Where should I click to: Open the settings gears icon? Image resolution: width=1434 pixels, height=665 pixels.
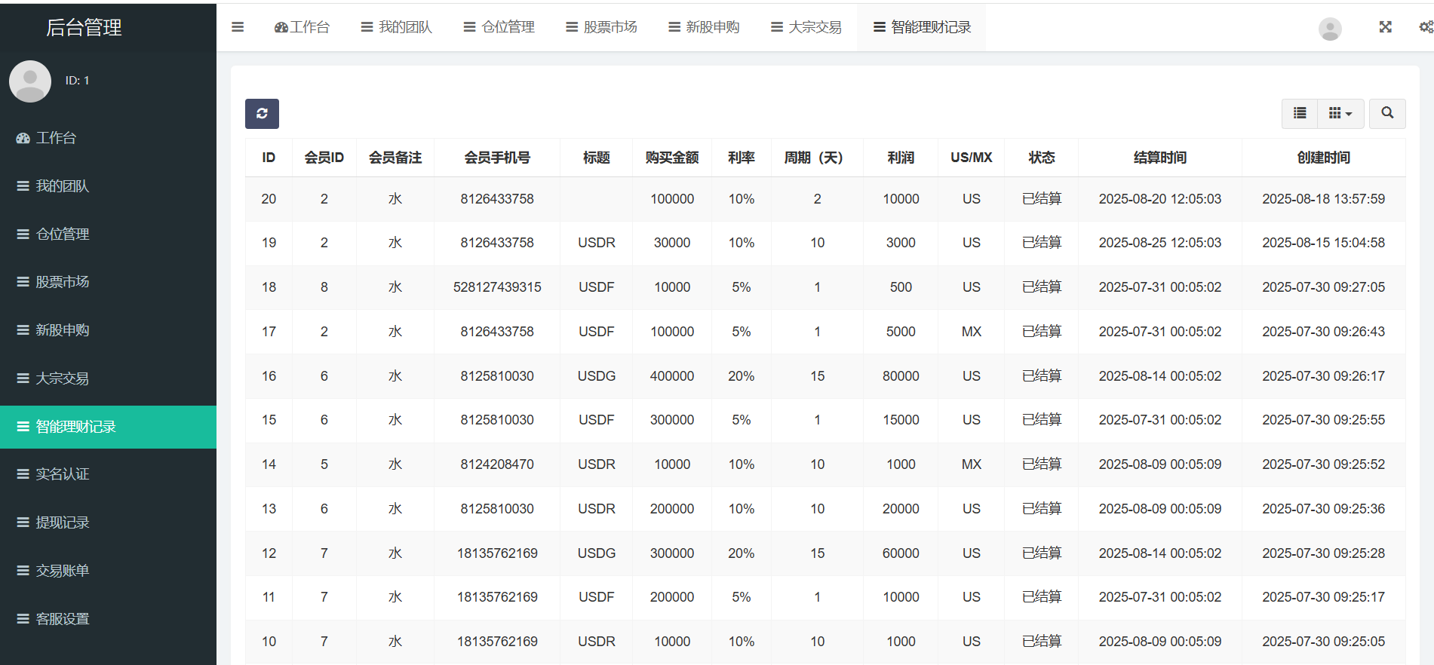[x=1425, y=27]
